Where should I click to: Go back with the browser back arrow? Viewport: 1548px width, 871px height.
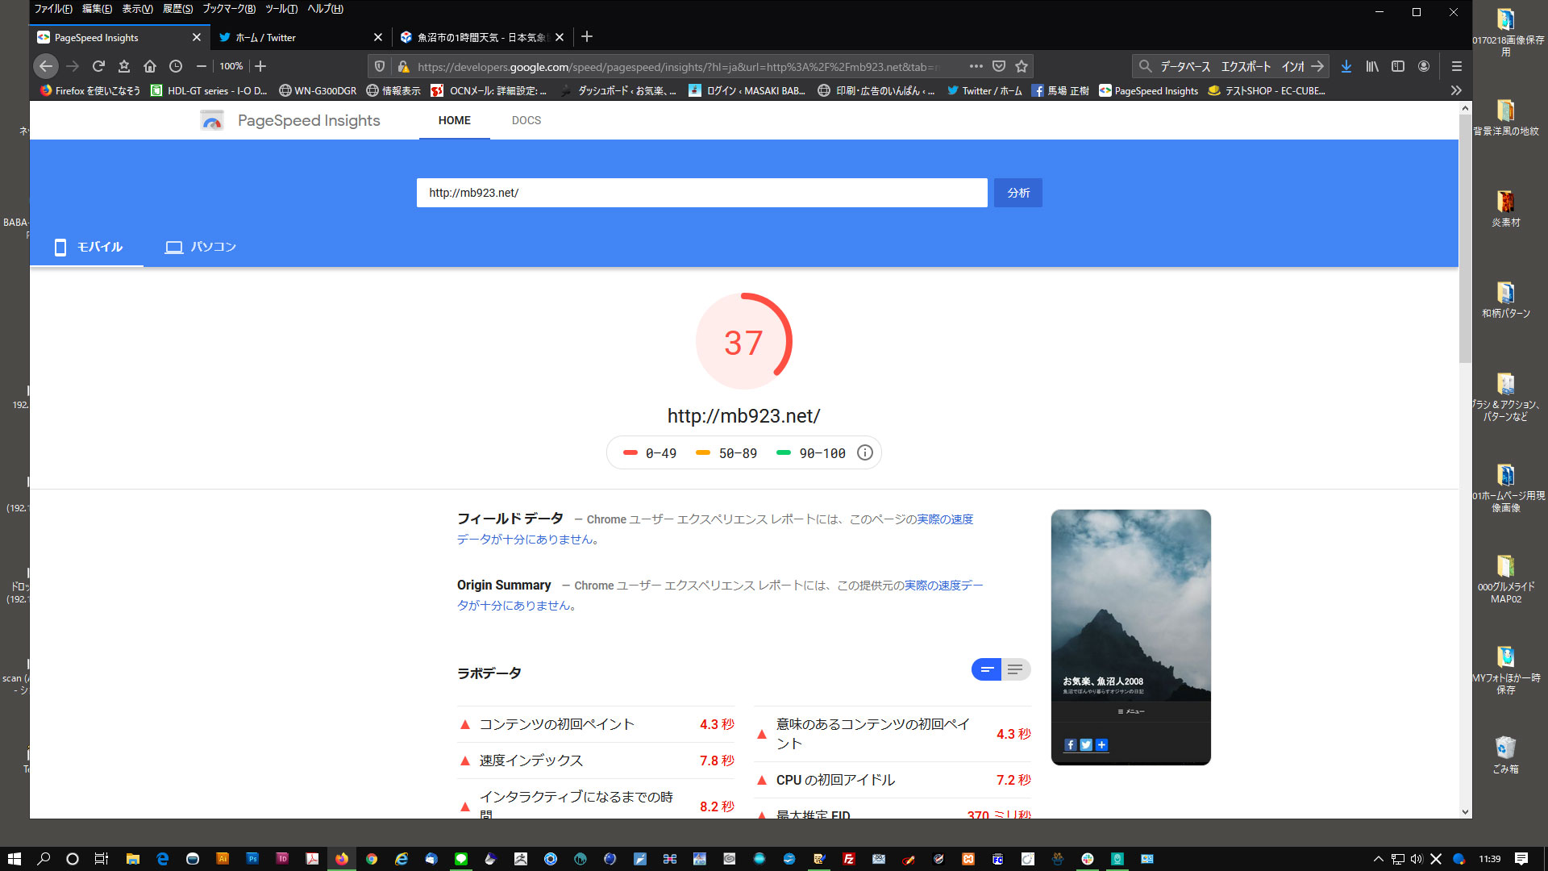(x=46, y=66)
